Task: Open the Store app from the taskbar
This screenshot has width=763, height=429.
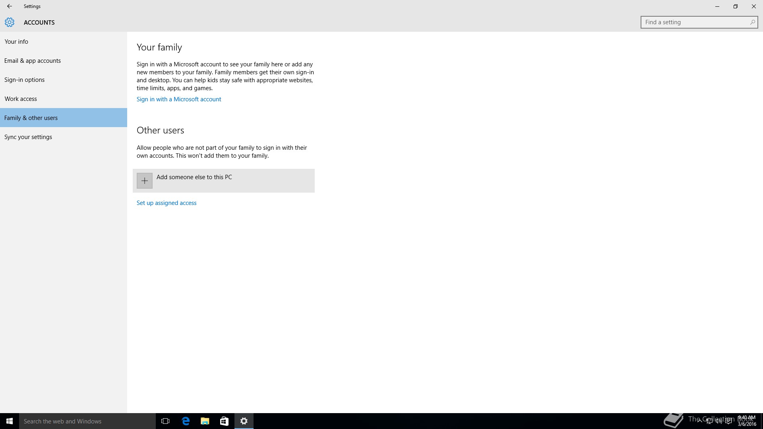Action: pyautogui.click(x=224, y=421)
